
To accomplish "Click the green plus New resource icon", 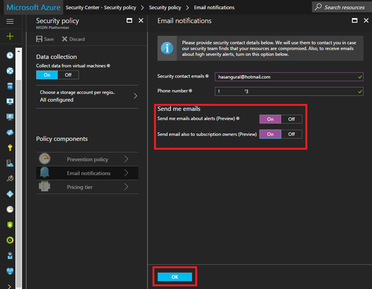I will pos(10,36).
